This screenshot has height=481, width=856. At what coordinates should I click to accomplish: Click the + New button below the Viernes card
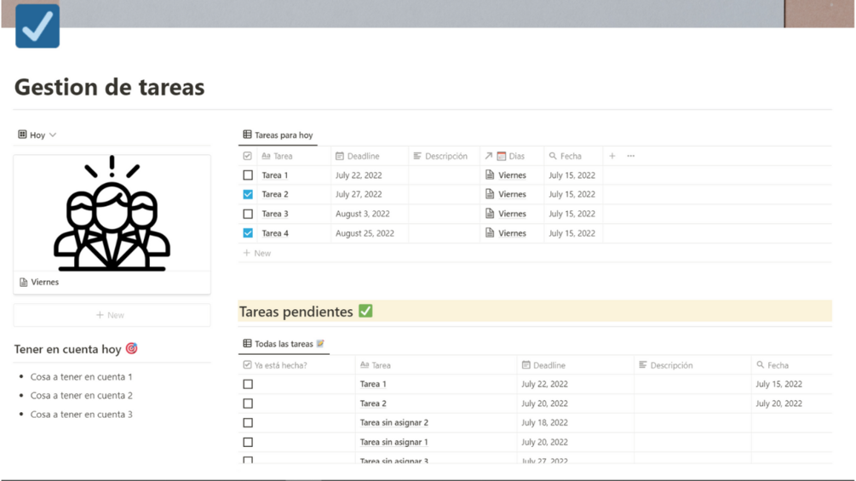(111, 315)
